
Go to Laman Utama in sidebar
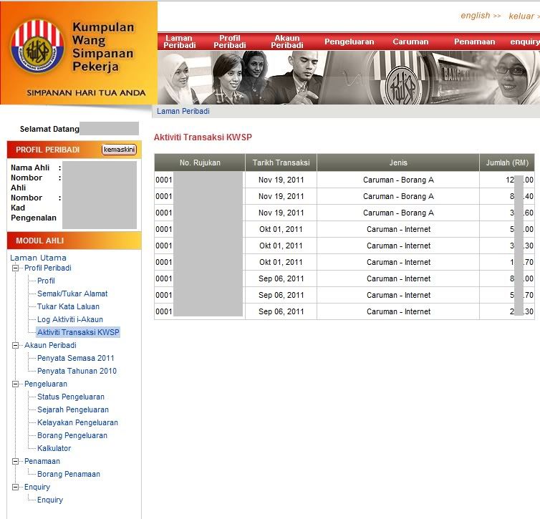click(38, 258)
